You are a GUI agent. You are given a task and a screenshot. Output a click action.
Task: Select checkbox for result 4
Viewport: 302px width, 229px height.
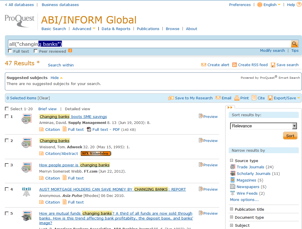(x=7, y=189)
